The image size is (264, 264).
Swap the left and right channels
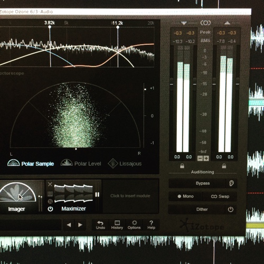220,196
